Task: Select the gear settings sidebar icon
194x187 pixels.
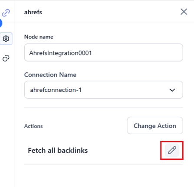Action: [x=6, y=39]
